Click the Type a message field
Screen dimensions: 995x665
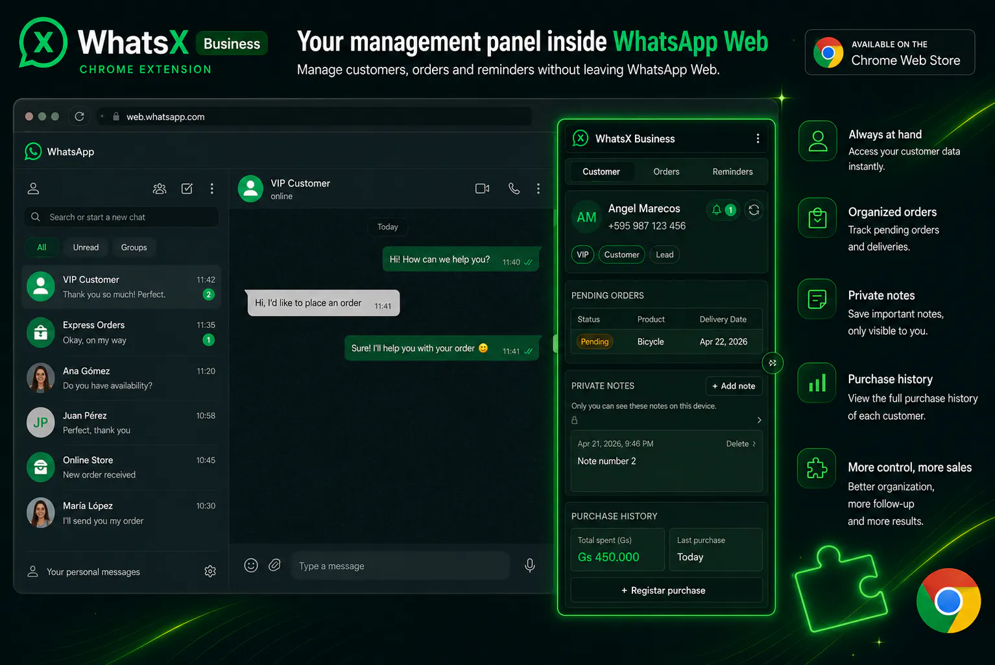401,566
